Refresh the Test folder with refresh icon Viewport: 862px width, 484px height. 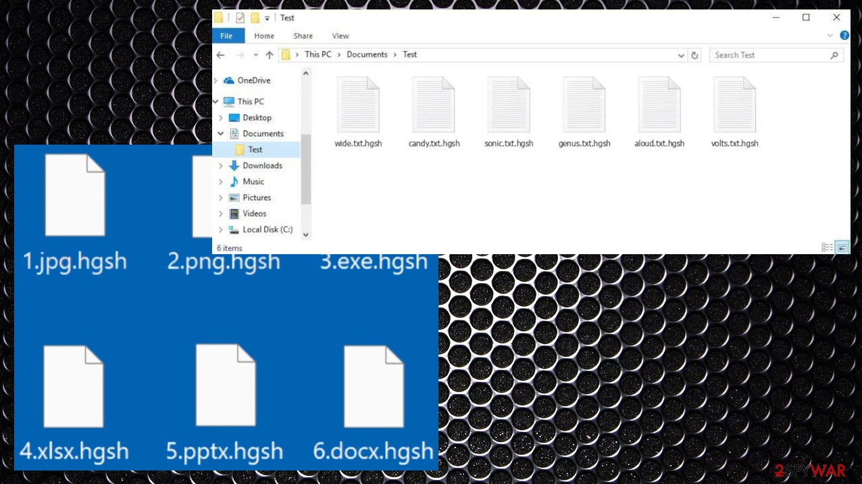(695, 55)
